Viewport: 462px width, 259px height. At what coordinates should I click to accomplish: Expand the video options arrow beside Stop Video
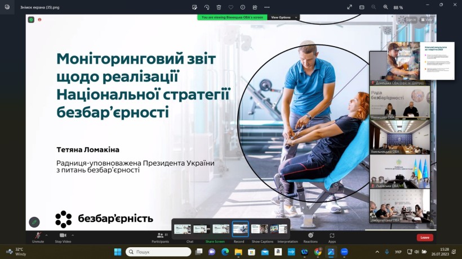[x=73, y=235]
